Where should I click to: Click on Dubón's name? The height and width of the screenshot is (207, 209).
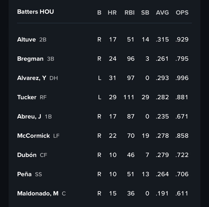tap(27, 155)
